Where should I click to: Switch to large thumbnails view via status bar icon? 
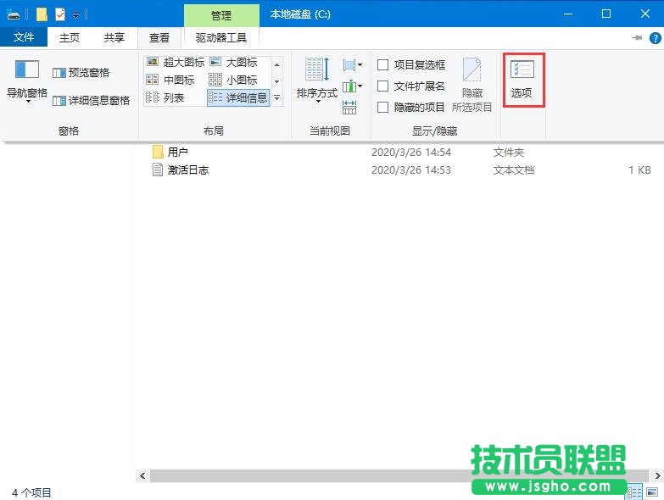652,492
